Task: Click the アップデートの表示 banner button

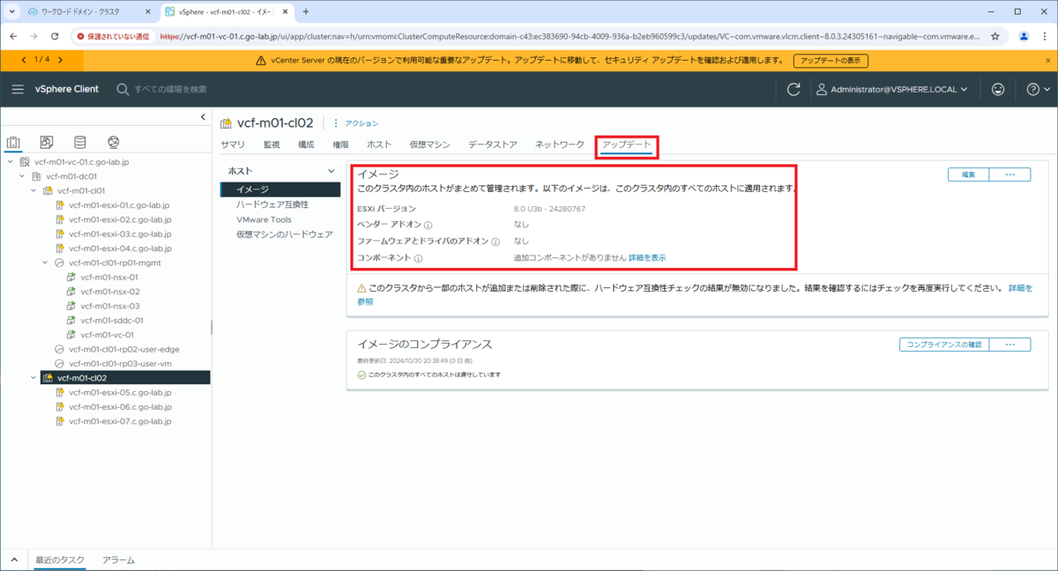Action: (x=831, y=61)
